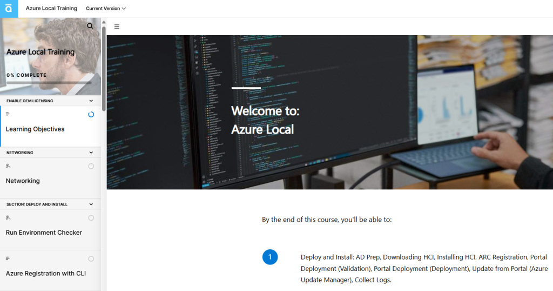Click Azure Registration with CLI completion circle
The image size is (553, 291).
tap(91, 259)
